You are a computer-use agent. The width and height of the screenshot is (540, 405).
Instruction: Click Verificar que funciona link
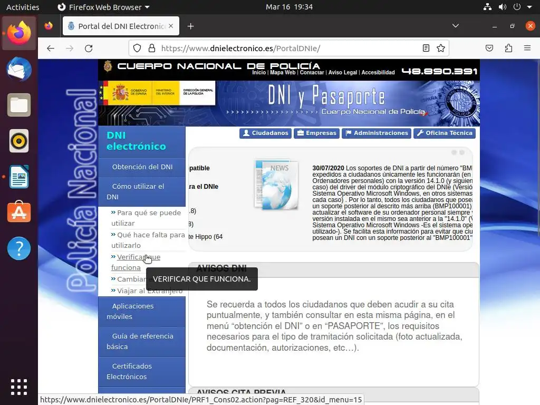pyautogui.click(x=136, y=262)
